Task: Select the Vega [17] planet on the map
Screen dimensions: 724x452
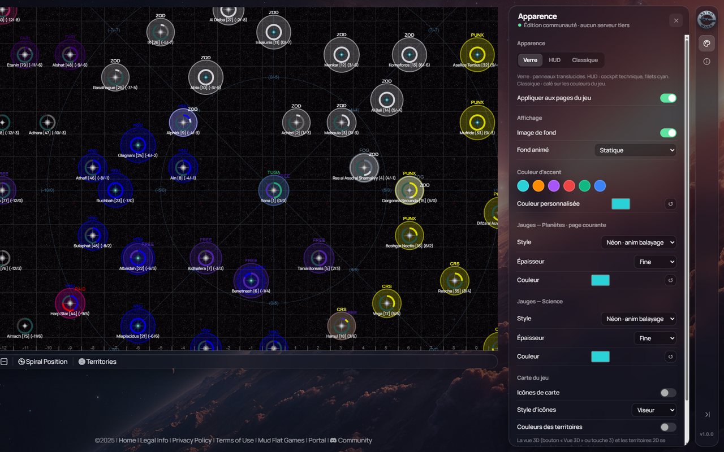Action: [387, 303]
